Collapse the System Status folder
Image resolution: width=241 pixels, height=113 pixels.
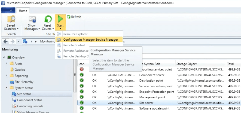7,88
